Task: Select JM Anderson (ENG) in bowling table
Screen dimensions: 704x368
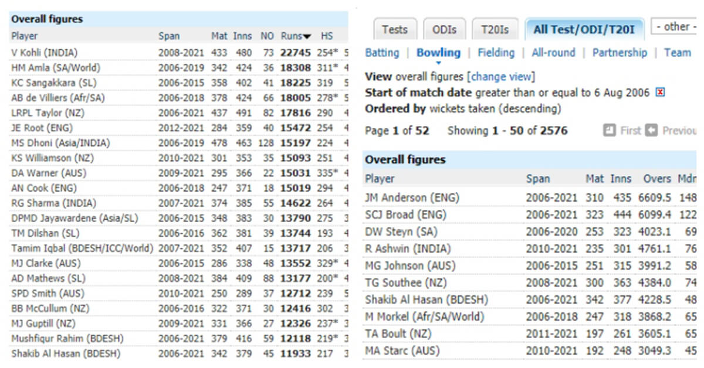Action: pyautogui.click(x=412, y=198)
